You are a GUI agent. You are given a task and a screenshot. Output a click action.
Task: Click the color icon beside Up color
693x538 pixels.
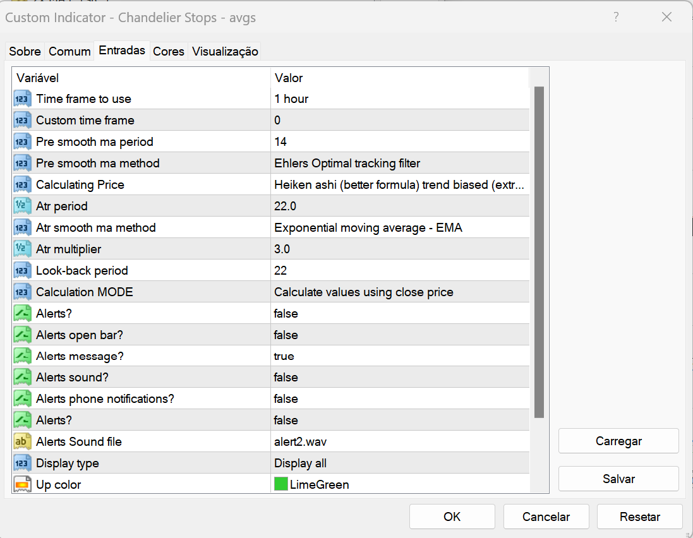tap(23, 485)
